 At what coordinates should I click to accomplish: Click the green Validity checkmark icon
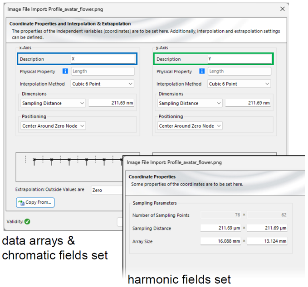27,221
